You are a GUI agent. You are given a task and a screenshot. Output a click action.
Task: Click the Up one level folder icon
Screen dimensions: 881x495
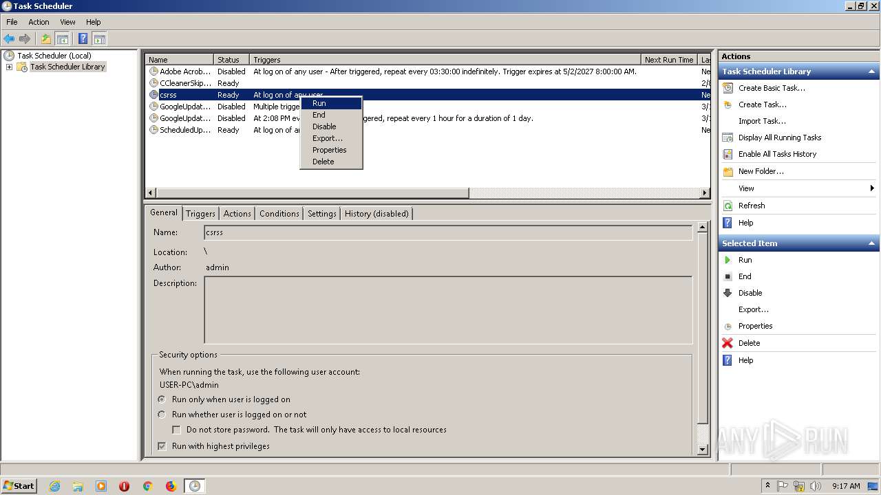coord(46,38)
